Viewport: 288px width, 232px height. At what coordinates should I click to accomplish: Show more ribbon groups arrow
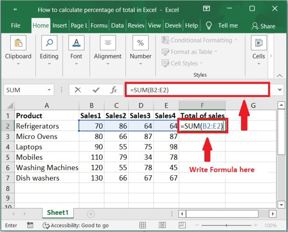271,56
